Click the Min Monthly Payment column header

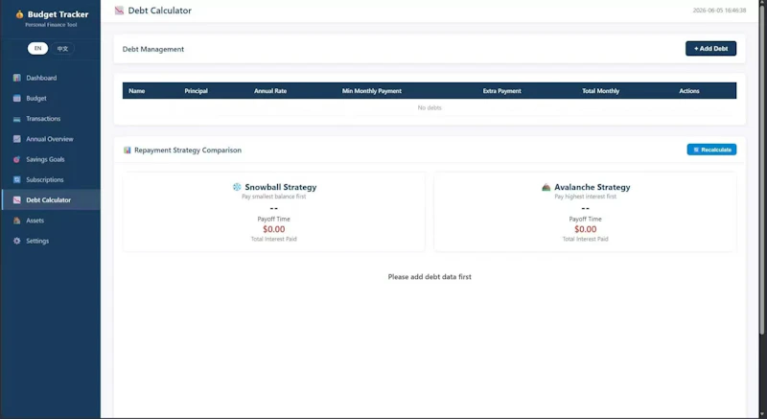372,91
